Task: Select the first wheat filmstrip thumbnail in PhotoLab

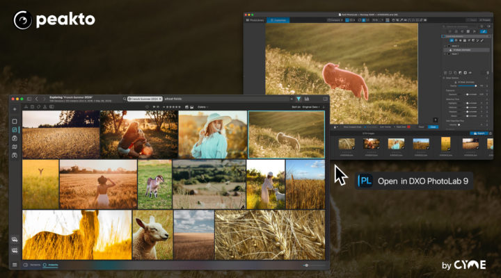Action: [x=347, y=144]
